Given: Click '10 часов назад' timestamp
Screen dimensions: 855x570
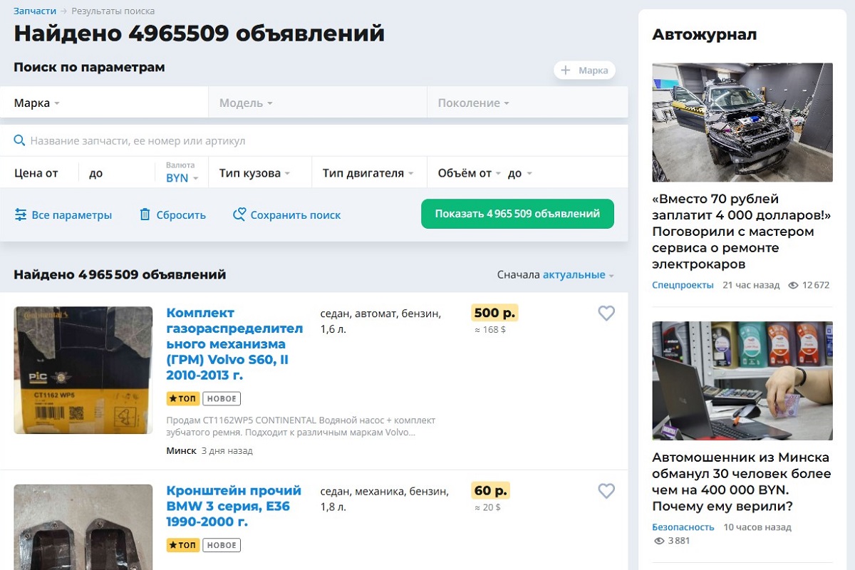Looking at the screenshot, I should tap(757, 527).
